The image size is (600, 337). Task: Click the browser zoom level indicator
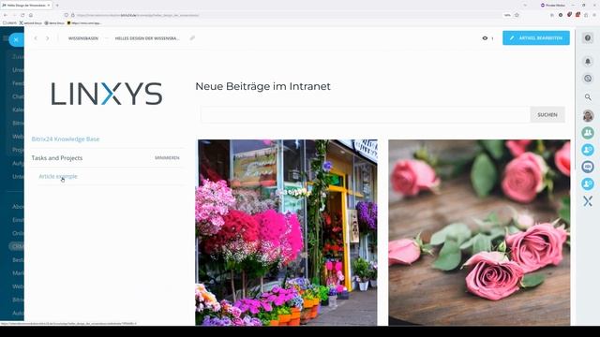click(x=507, y=15)
